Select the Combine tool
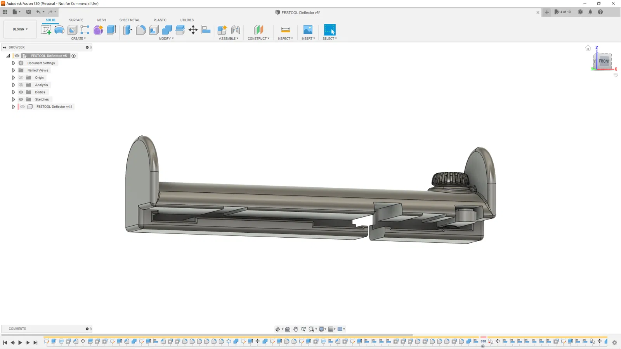This screenshot has height=349, width=621. click(x=167, y=30)
